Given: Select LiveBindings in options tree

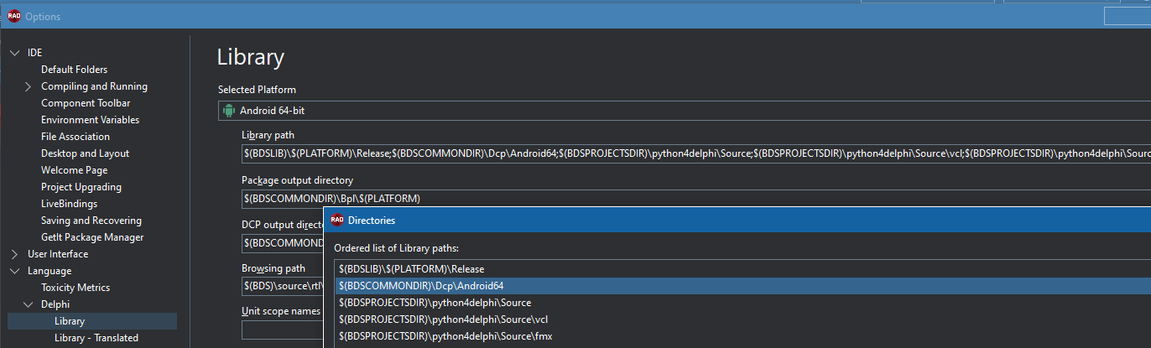Looking at the screenshot, I should pyautogui.click(x=69, y=204).
